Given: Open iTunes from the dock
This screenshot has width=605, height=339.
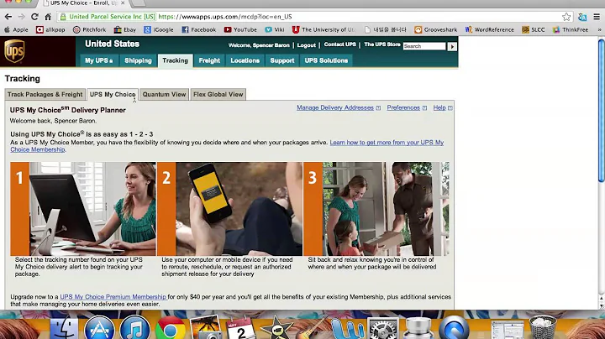Looking at the screenshot, I should point(134,330).
